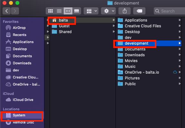The width and height of the screenshot is (185, 128).
Task: Open the Pictures folder
Action: (x=149, y=78)
